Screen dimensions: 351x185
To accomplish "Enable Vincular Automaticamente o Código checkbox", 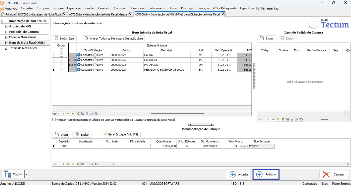I will 54,119.
